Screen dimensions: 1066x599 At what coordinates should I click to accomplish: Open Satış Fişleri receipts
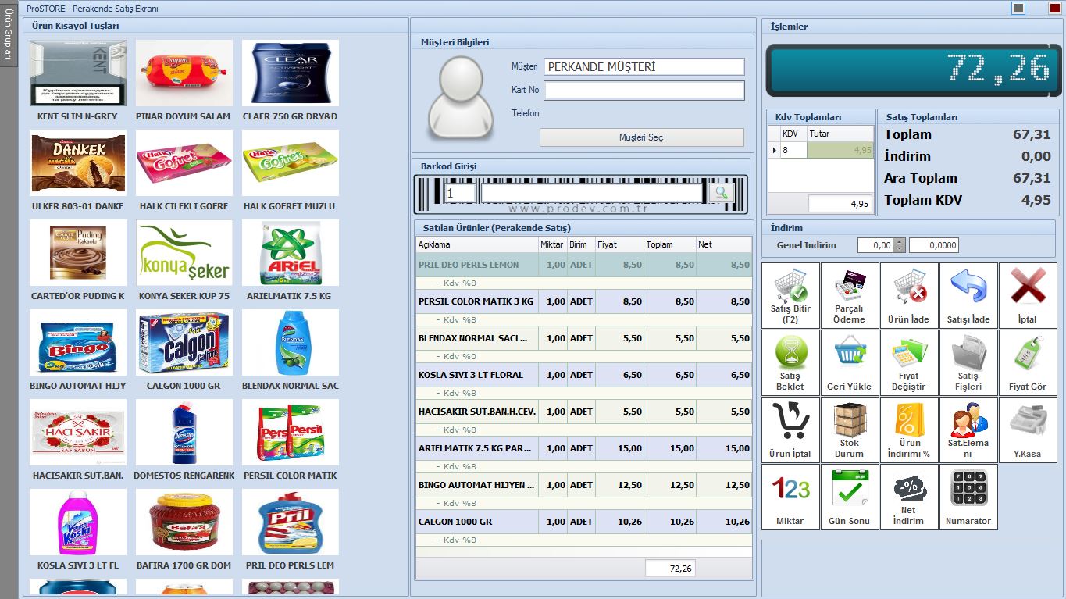pos(968,362)
